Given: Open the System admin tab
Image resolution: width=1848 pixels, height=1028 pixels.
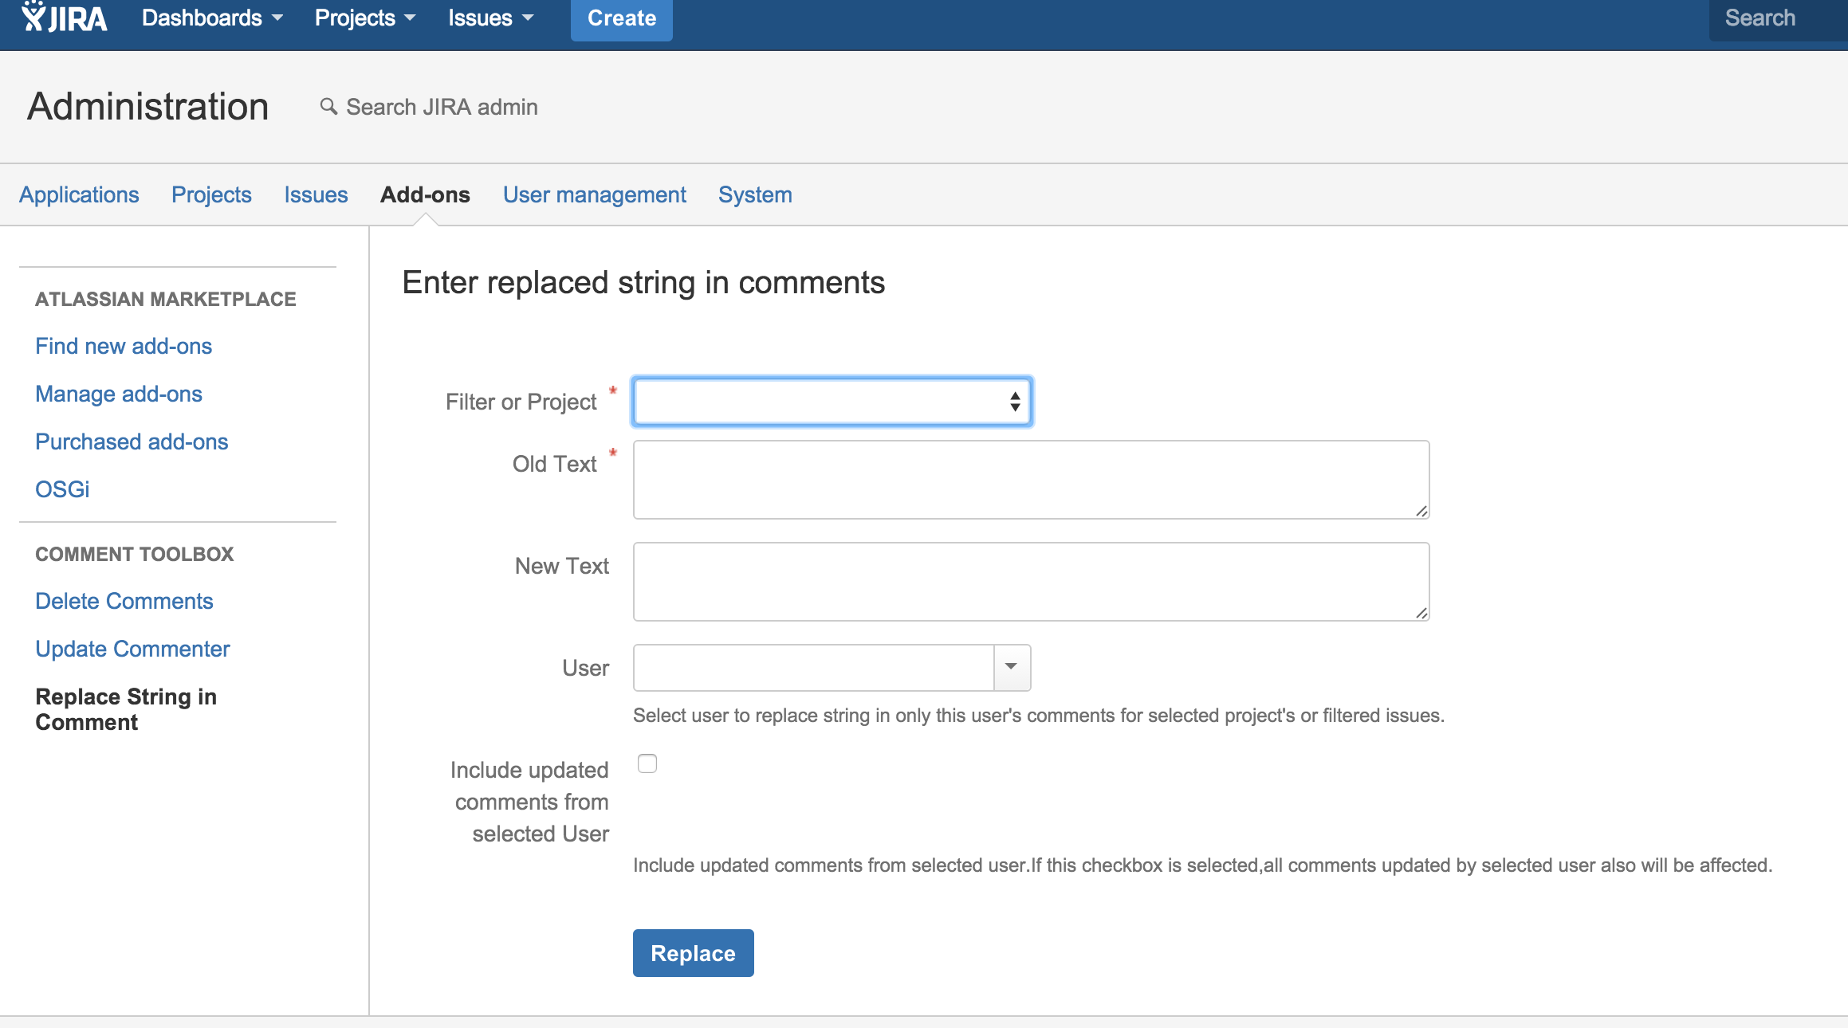Looking at the screenshot, I should 755,194.
